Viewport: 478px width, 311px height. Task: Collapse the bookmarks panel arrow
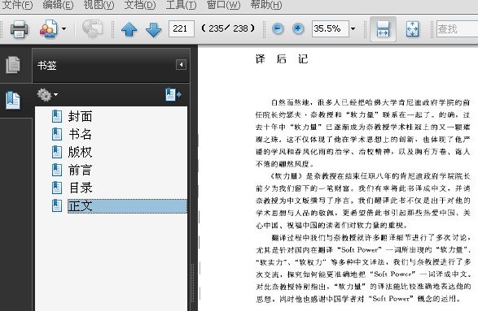[181, 64]
